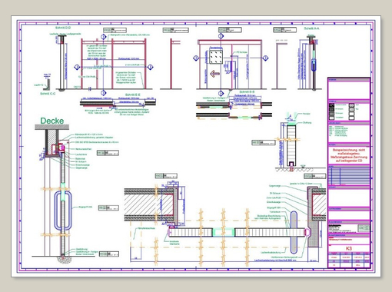The width and height of the screenshot is (392, 292).
Task: Click the red "Beispielzeichnung, nicht maßstabsgetreu" note
Action: [349, 155]
